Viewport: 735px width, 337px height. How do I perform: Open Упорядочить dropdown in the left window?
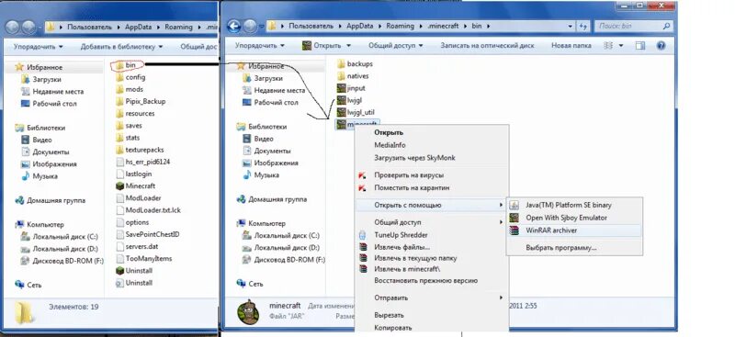point(38,47)
